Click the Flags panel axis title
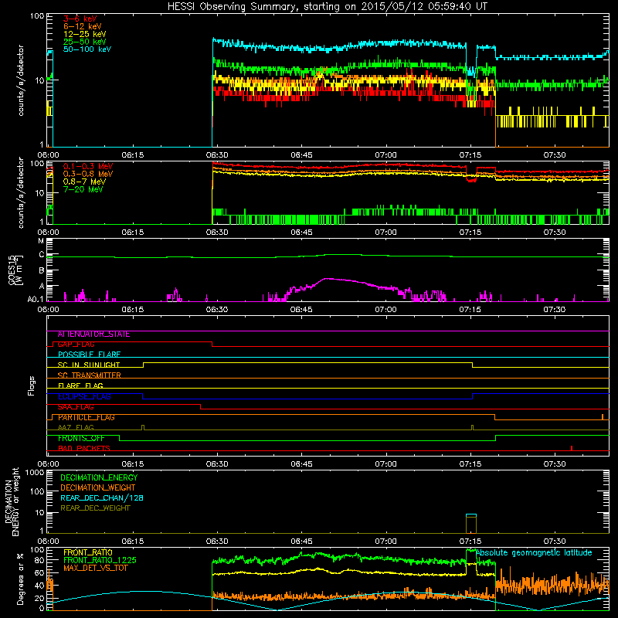The image size is (618, 618). click(32, 385)
